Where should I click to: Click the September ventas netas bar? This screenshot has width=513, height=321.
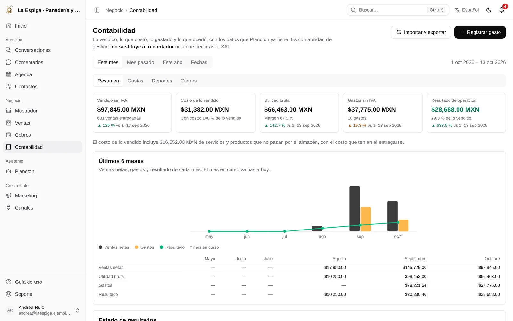[355, 209]
